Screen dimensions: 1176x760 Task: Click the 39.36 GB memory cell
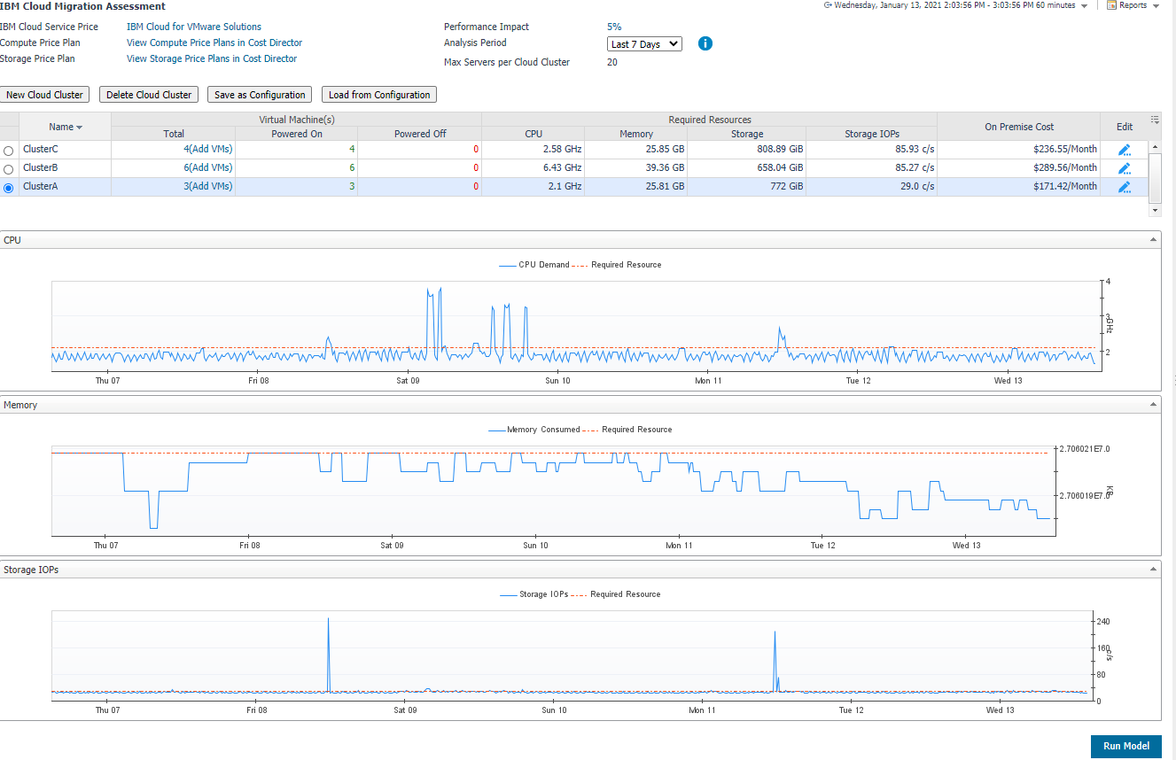click(636, 168)
